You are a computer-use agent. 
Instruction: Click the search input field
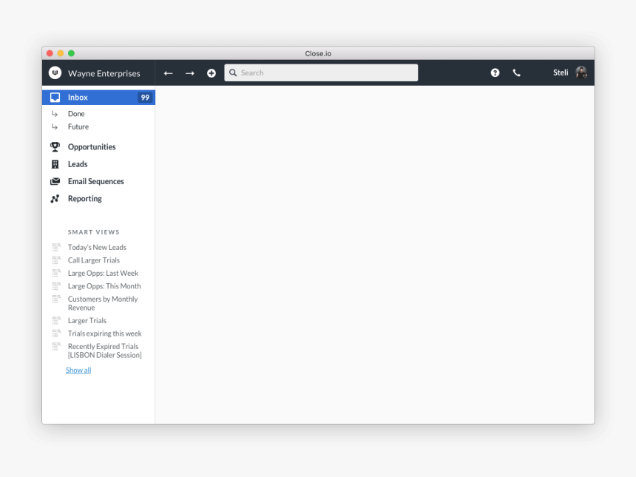(x=321, y=72)
